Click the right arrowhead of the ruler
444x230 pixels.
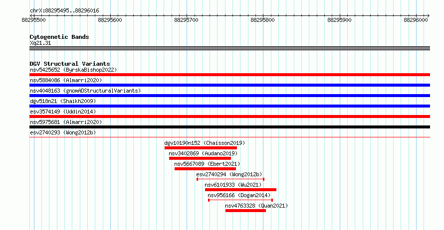tap(429, 16)
